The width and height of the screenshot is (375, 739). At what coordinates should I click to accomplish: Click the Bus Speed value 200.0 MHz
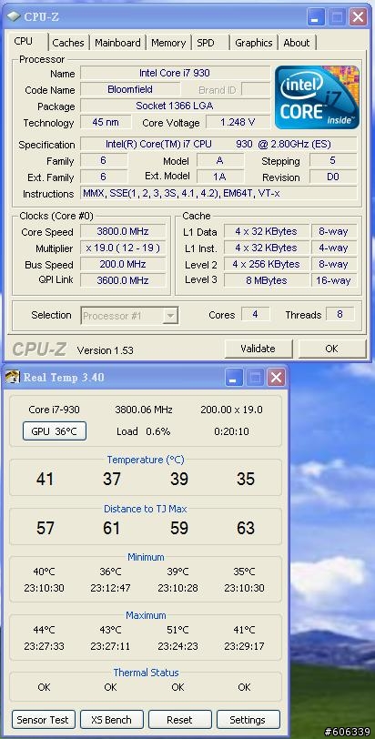click(x=123, y=264)
